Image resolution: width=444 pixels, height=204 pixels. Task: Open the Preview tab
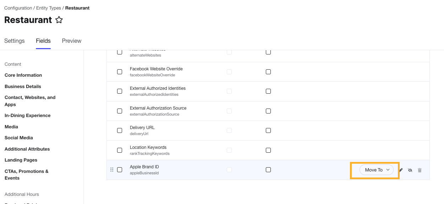click(x=72, y=41)
